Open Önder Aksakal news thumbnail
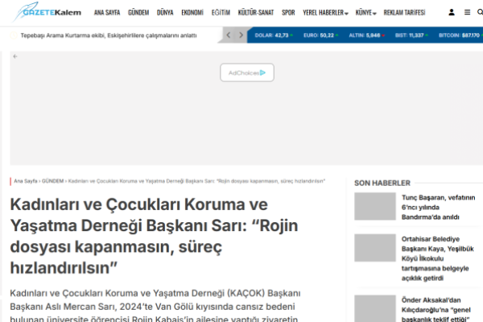The width and height of the screenshot is (483, 322). click(x=375, y=308)
